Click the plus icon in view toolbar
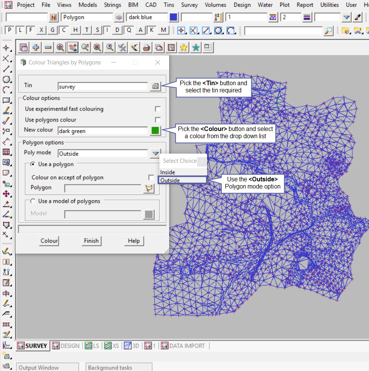The height and width of the screenshot is (371, 369). tap(36, 47)
